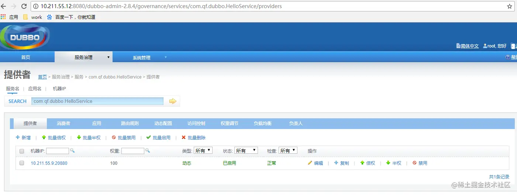Choose 服务名 search mode
This screenshot has height=195, width=517.
(x=13, y=88)
